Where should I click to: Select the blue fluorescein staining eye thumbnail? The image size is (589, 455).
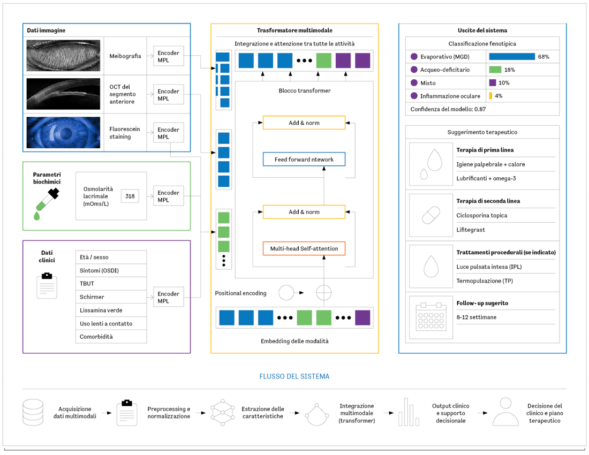(64, 133)
